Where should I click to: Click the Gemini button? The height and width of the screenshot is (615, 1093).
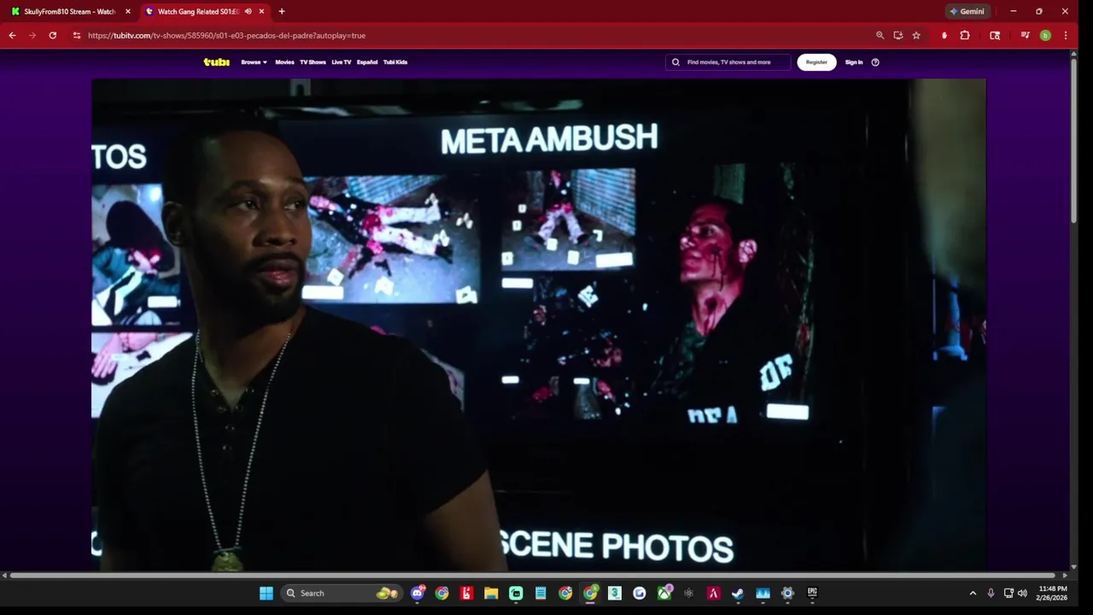967,11
